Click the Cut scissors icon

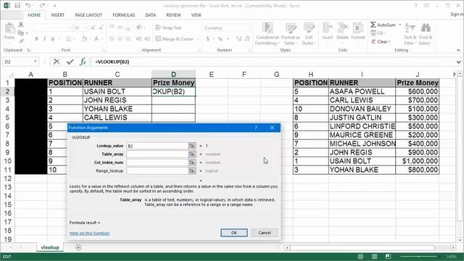pyautogui.click(x=21, y=25)
